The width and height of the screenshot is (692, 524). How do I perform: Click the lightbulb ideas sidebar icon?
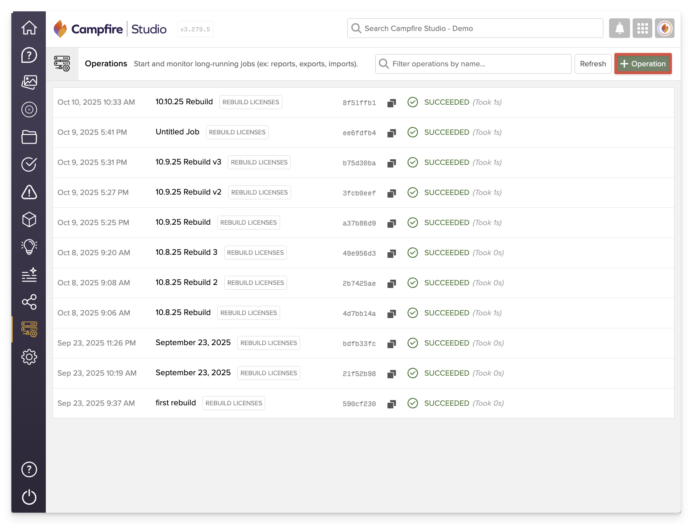tap(29, 247)
